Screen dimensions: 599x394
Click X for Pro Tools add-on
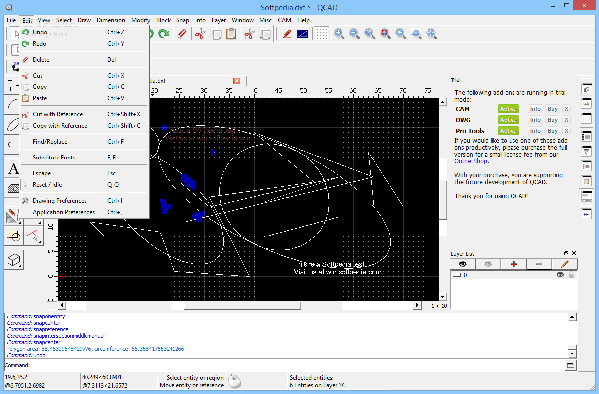click(566, 131)
